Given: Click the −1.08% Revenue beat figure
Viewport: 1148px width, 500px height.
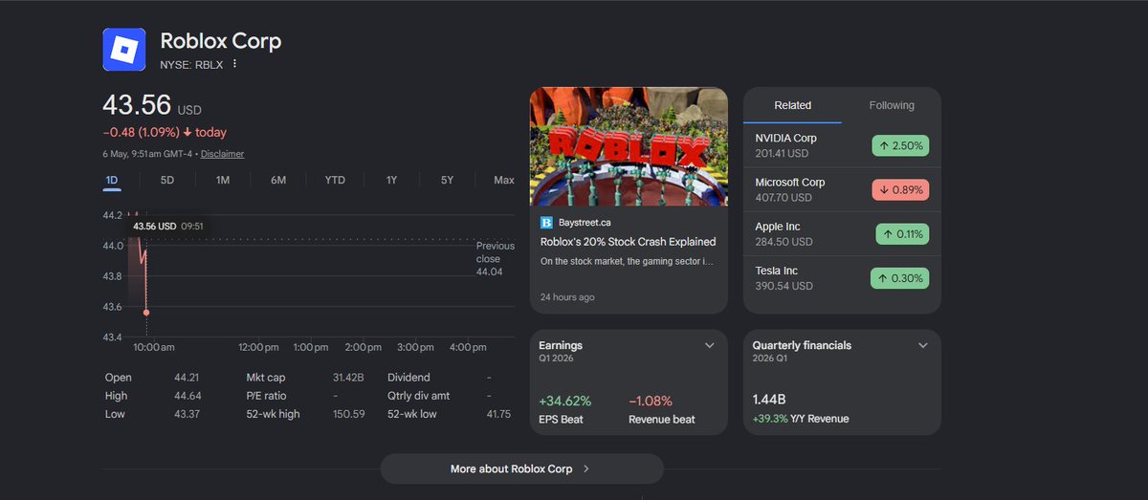Looking at the screenshot, I should click(651, 401).
